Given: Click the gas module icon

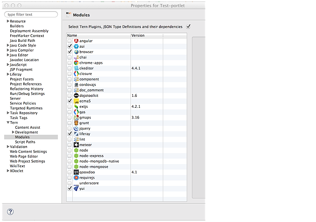Looking at the screenshot, I should click(x=76, y=112).
